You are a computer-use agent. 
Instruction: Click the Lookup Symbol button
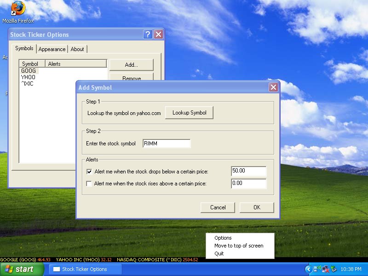[189, 113]
